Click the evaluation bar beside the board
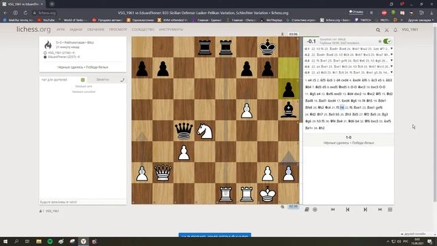The width and height of the screenshot is (437, 246). 300,120
